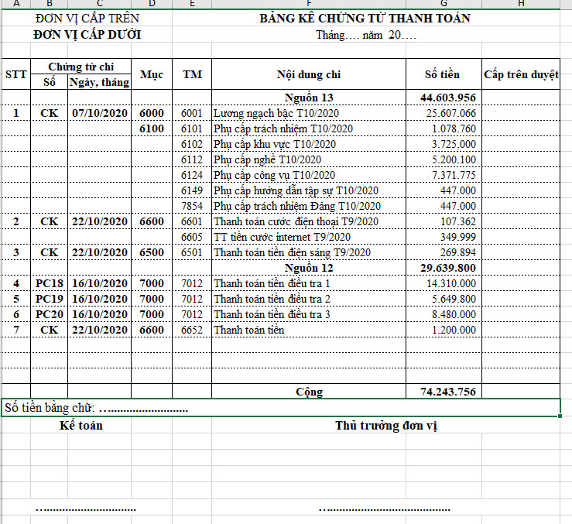Click the total 44.603.956 cell
The width and height of the screenshot is (572, 524).
[444, 98]
